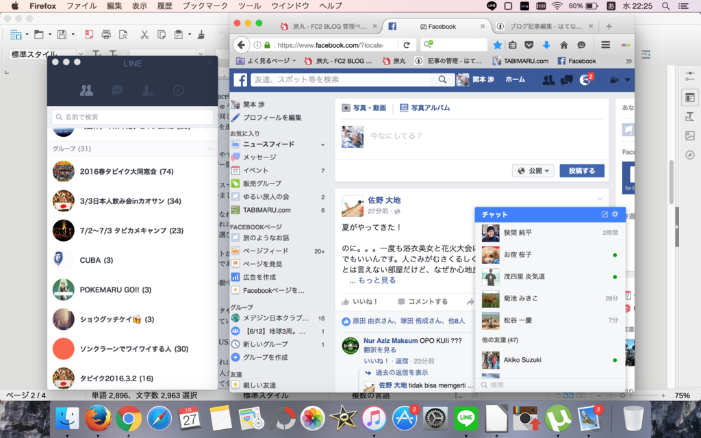Open 公開 audience selector dropdown

point(533,170)
